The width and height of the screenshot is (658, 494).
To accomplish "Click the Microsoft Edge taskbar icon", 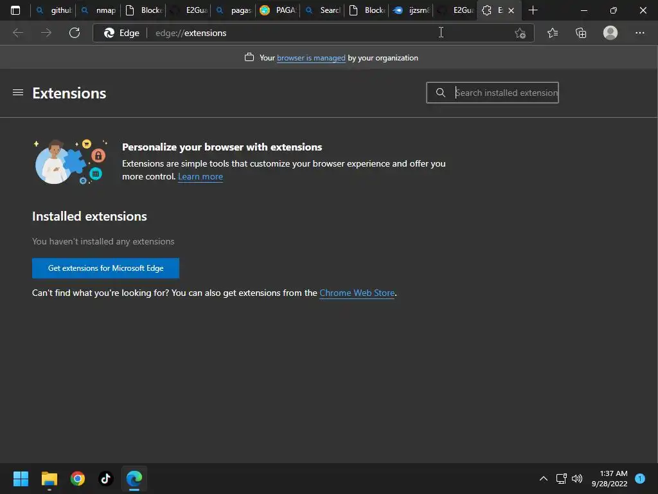I will [x=134, y=479].
